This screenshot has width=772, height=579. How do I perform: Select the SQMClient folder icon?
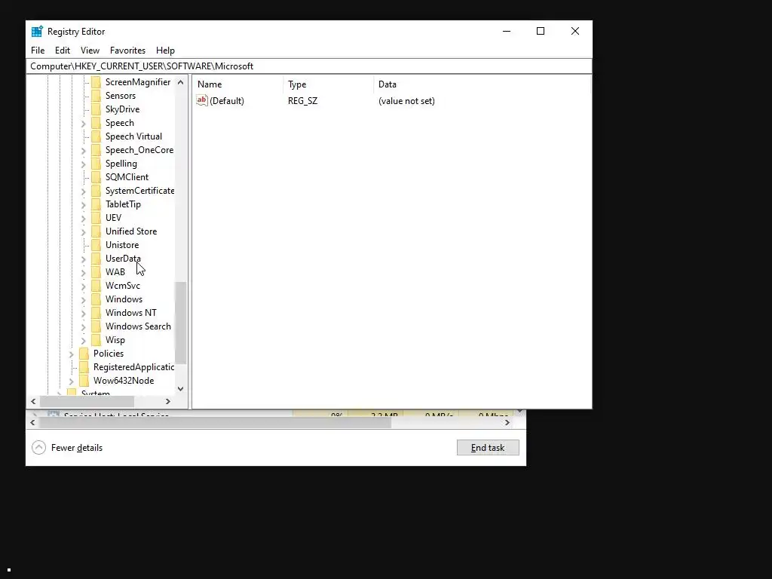[96, 176]
